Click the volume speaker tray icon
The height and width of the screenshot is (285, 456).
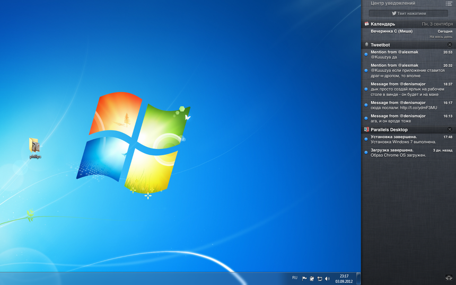pyautogui.click(x=327, y=279)
